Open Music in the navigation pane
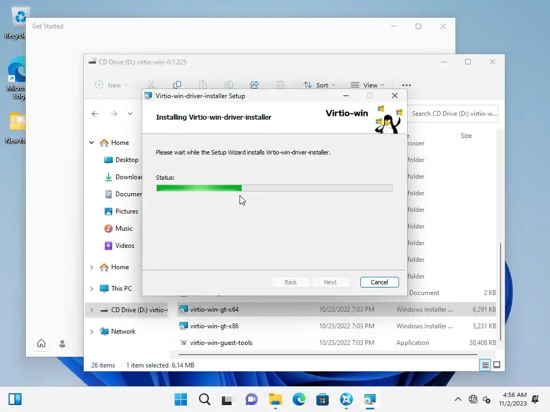 [x=119, y=229]
